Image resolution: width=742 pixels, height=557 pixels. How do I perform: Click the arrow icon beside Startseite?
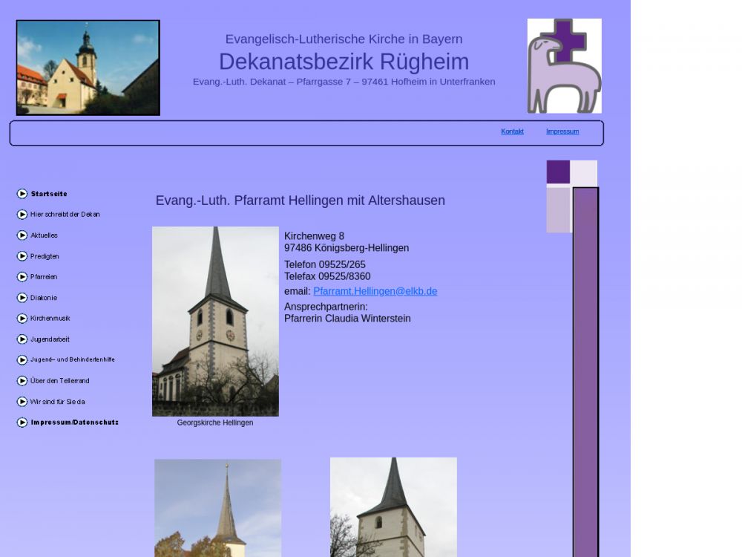(x=22, y=194)
